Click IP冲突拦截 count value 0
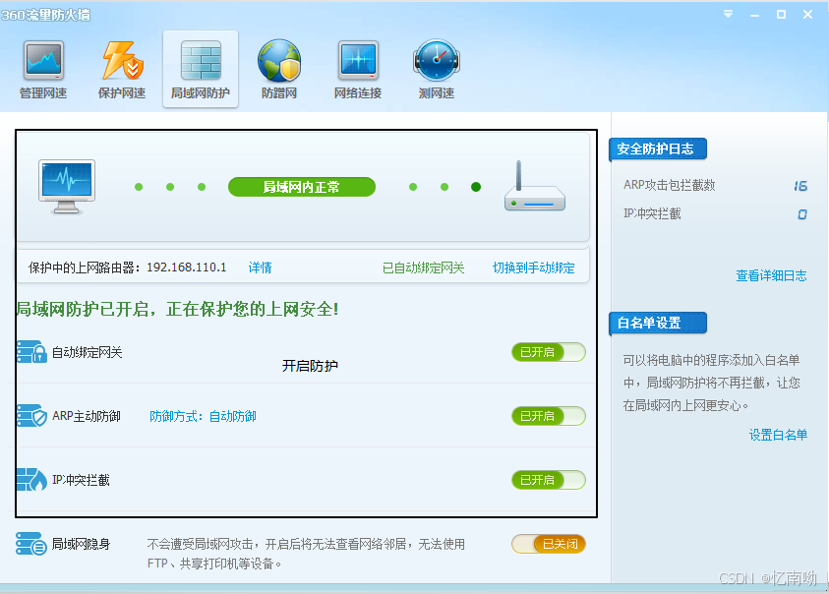The height and width of the screenshot is (594, 829). (x=802, y=214)
